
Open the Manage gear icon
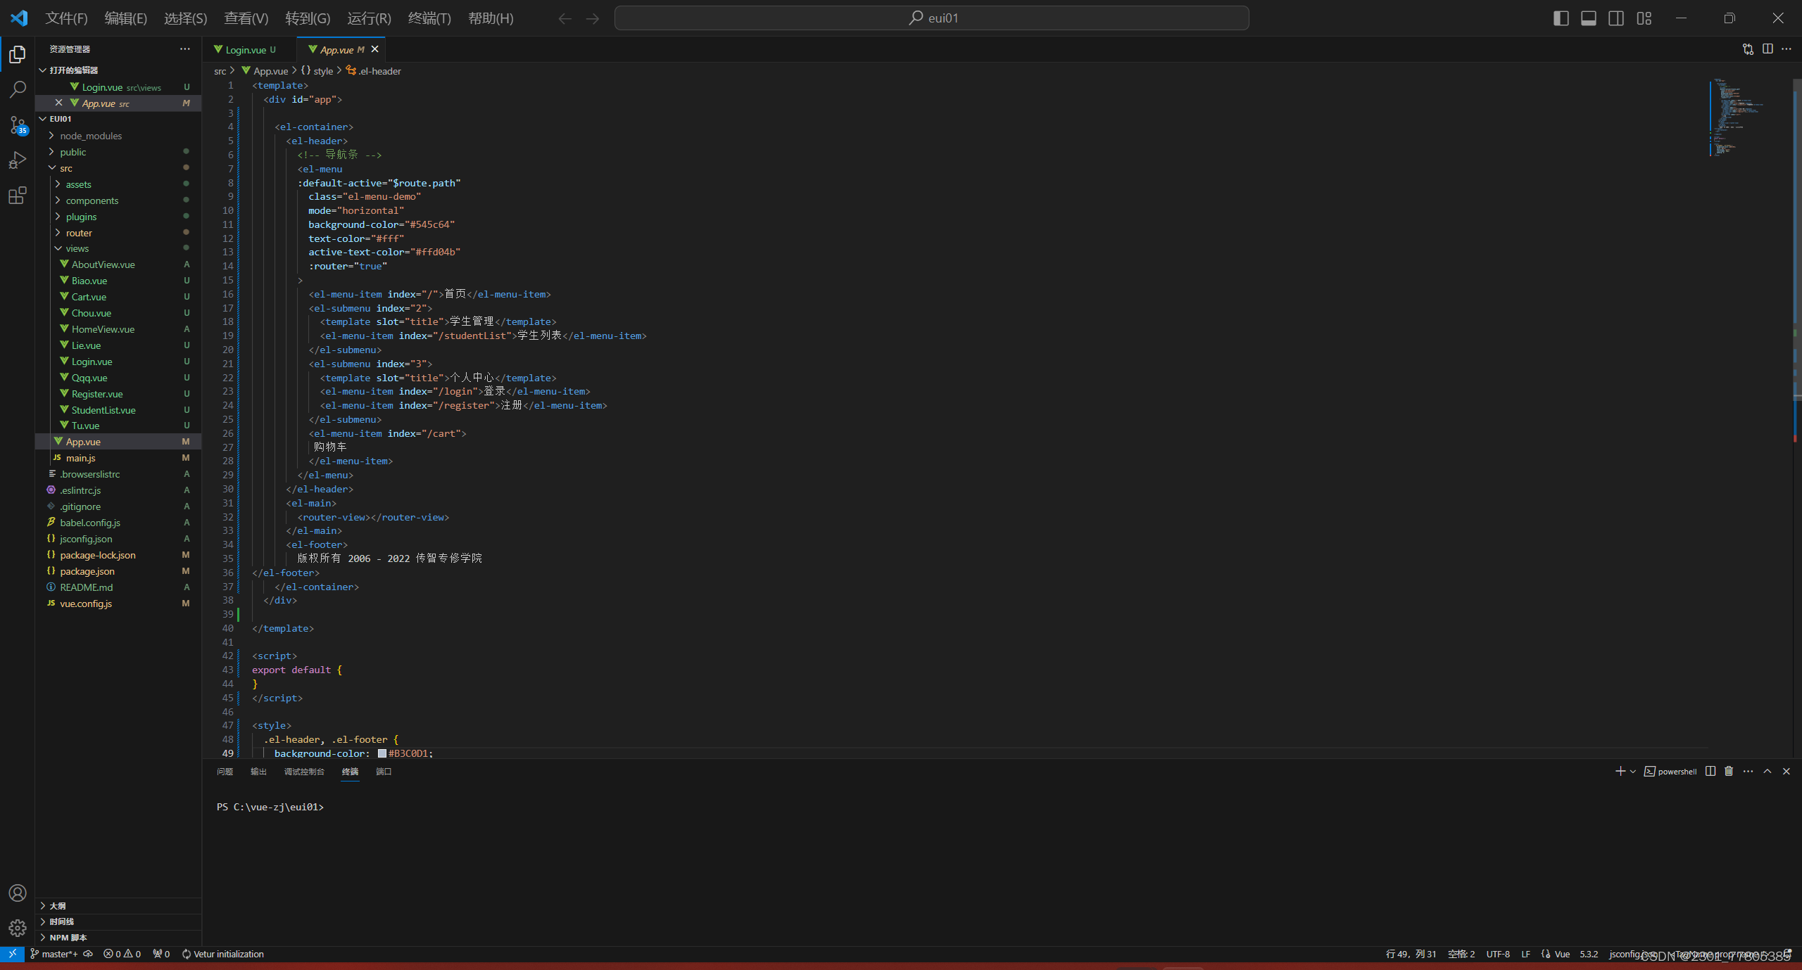point(18,928)
